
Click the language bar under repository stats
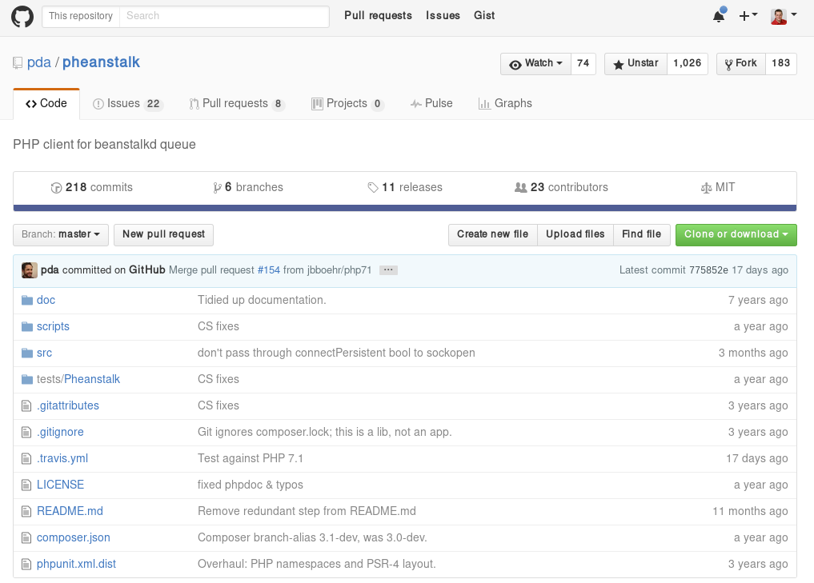tap(405, 208)
